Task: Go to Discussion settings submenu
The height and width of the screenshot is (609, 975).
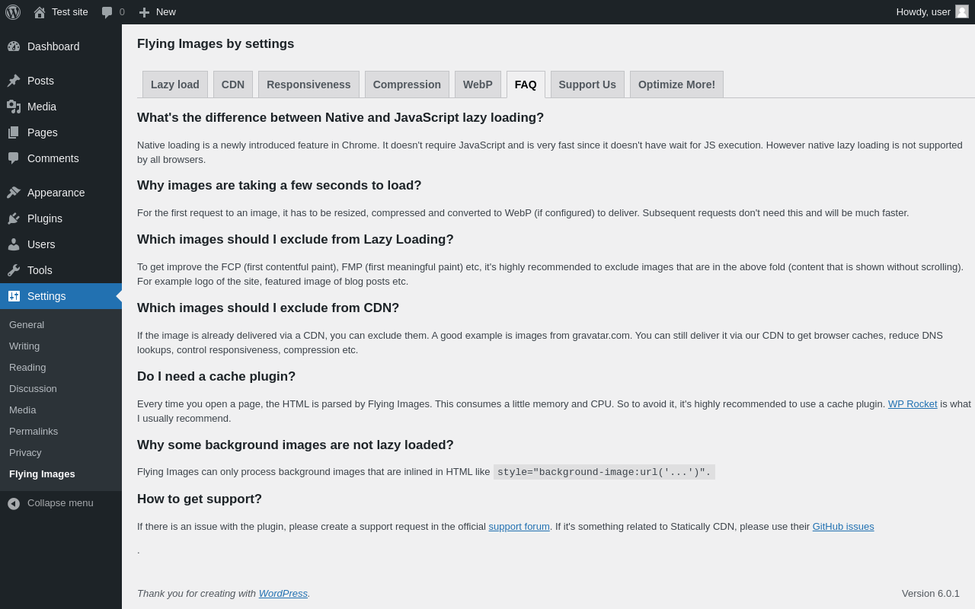Action: [33, 389]
